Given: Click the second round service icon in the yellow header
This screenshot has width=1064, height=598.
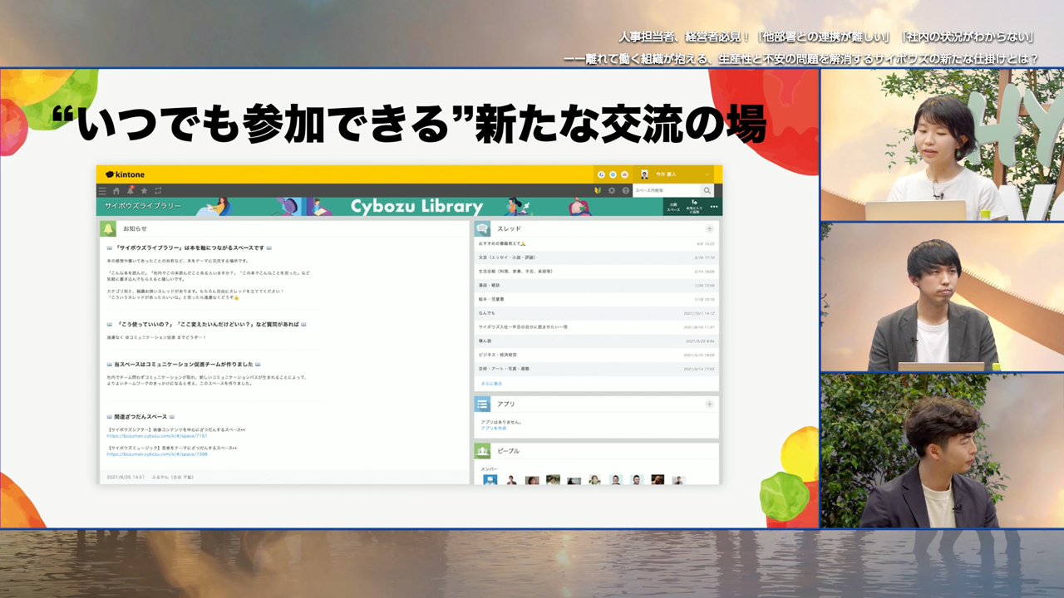Looking at the screenshot, I should [x=613, y=174].
